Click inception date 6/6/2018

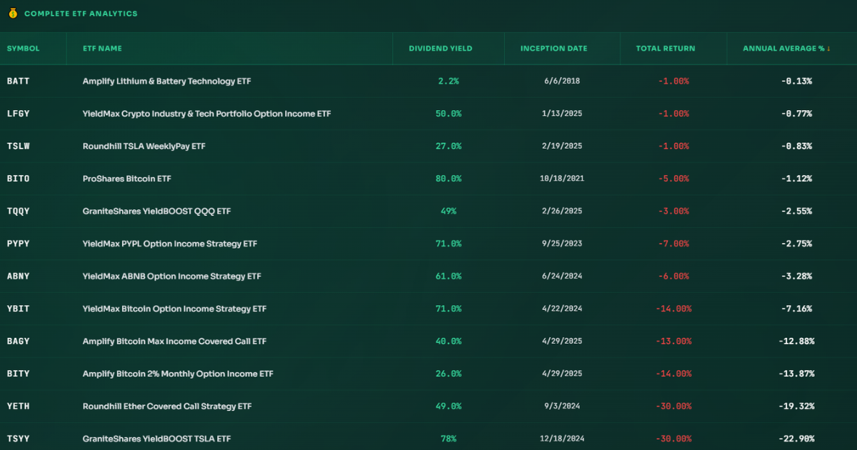tap(562, 81)
